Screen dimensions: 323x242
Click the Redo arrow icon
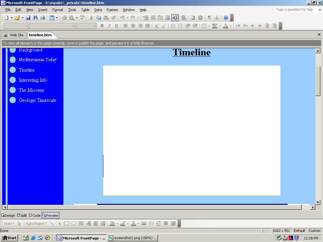pos(133,18)
